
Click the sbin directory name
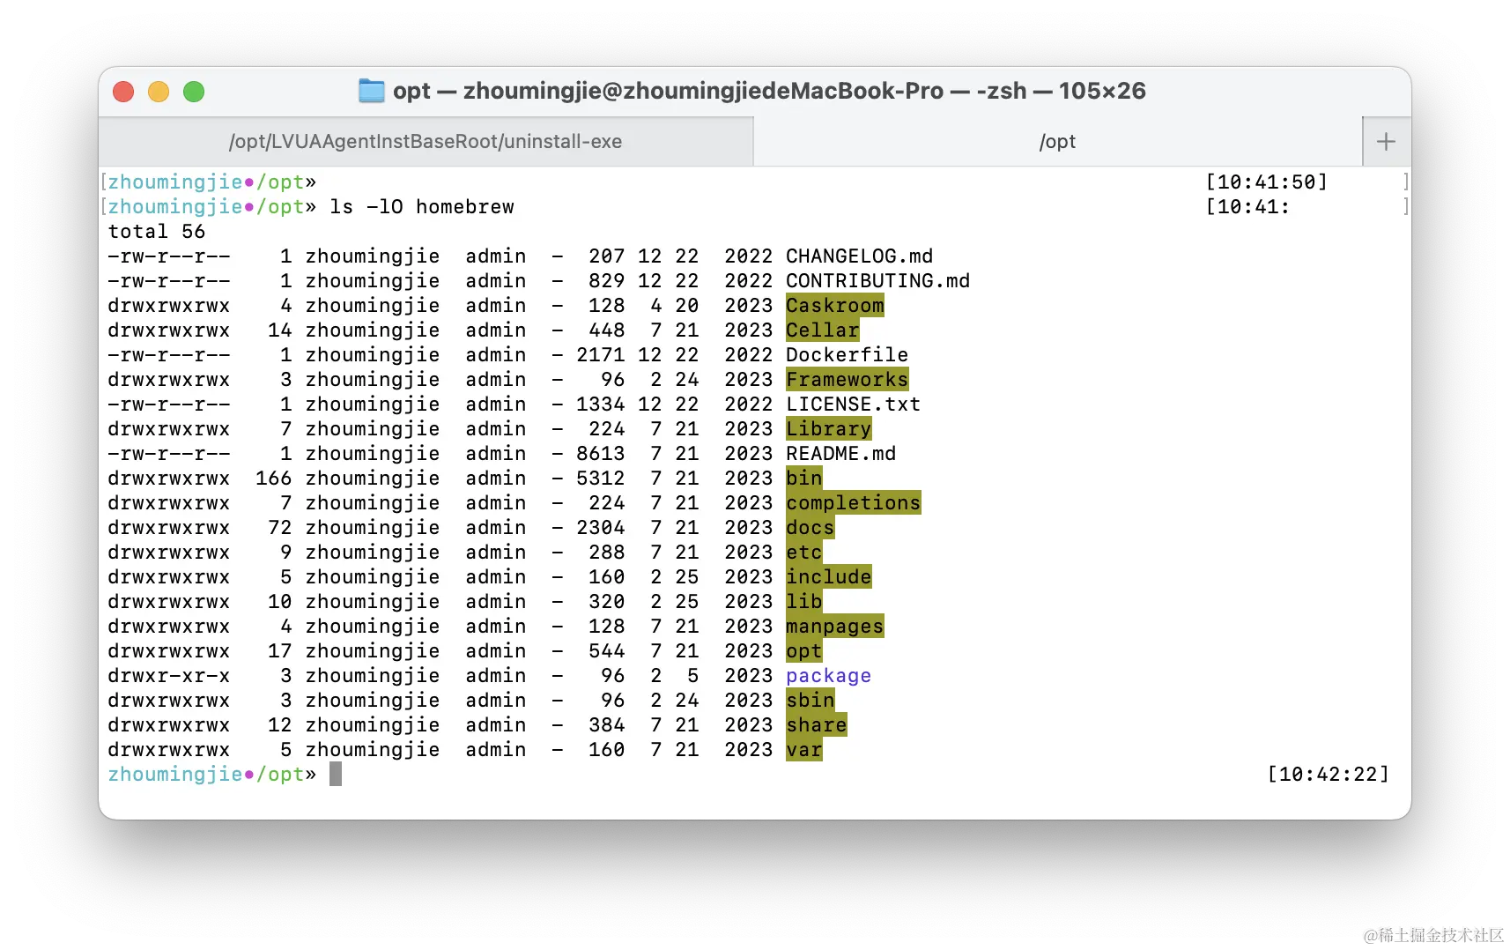click(811, 701)
